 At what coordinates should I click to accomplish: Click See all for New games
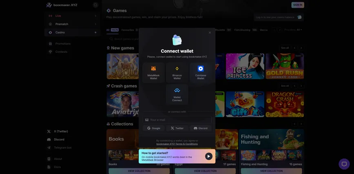point(285,48)
